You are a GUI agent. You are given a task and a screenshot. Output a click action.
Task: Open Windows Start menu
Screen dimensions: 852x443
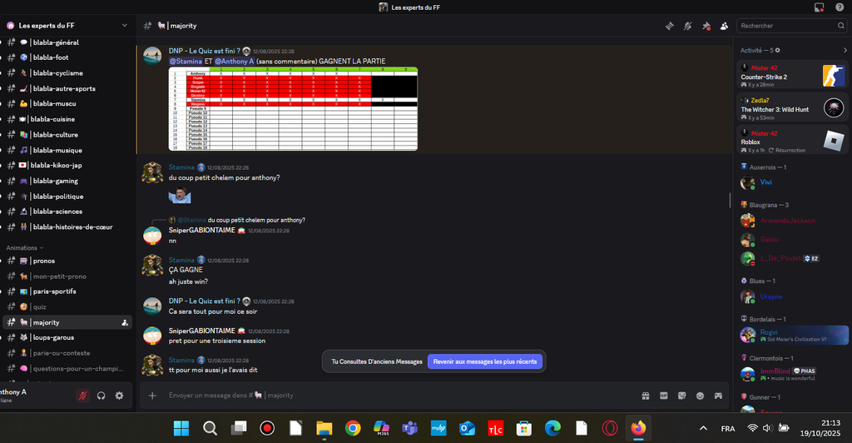pos(181,428)
